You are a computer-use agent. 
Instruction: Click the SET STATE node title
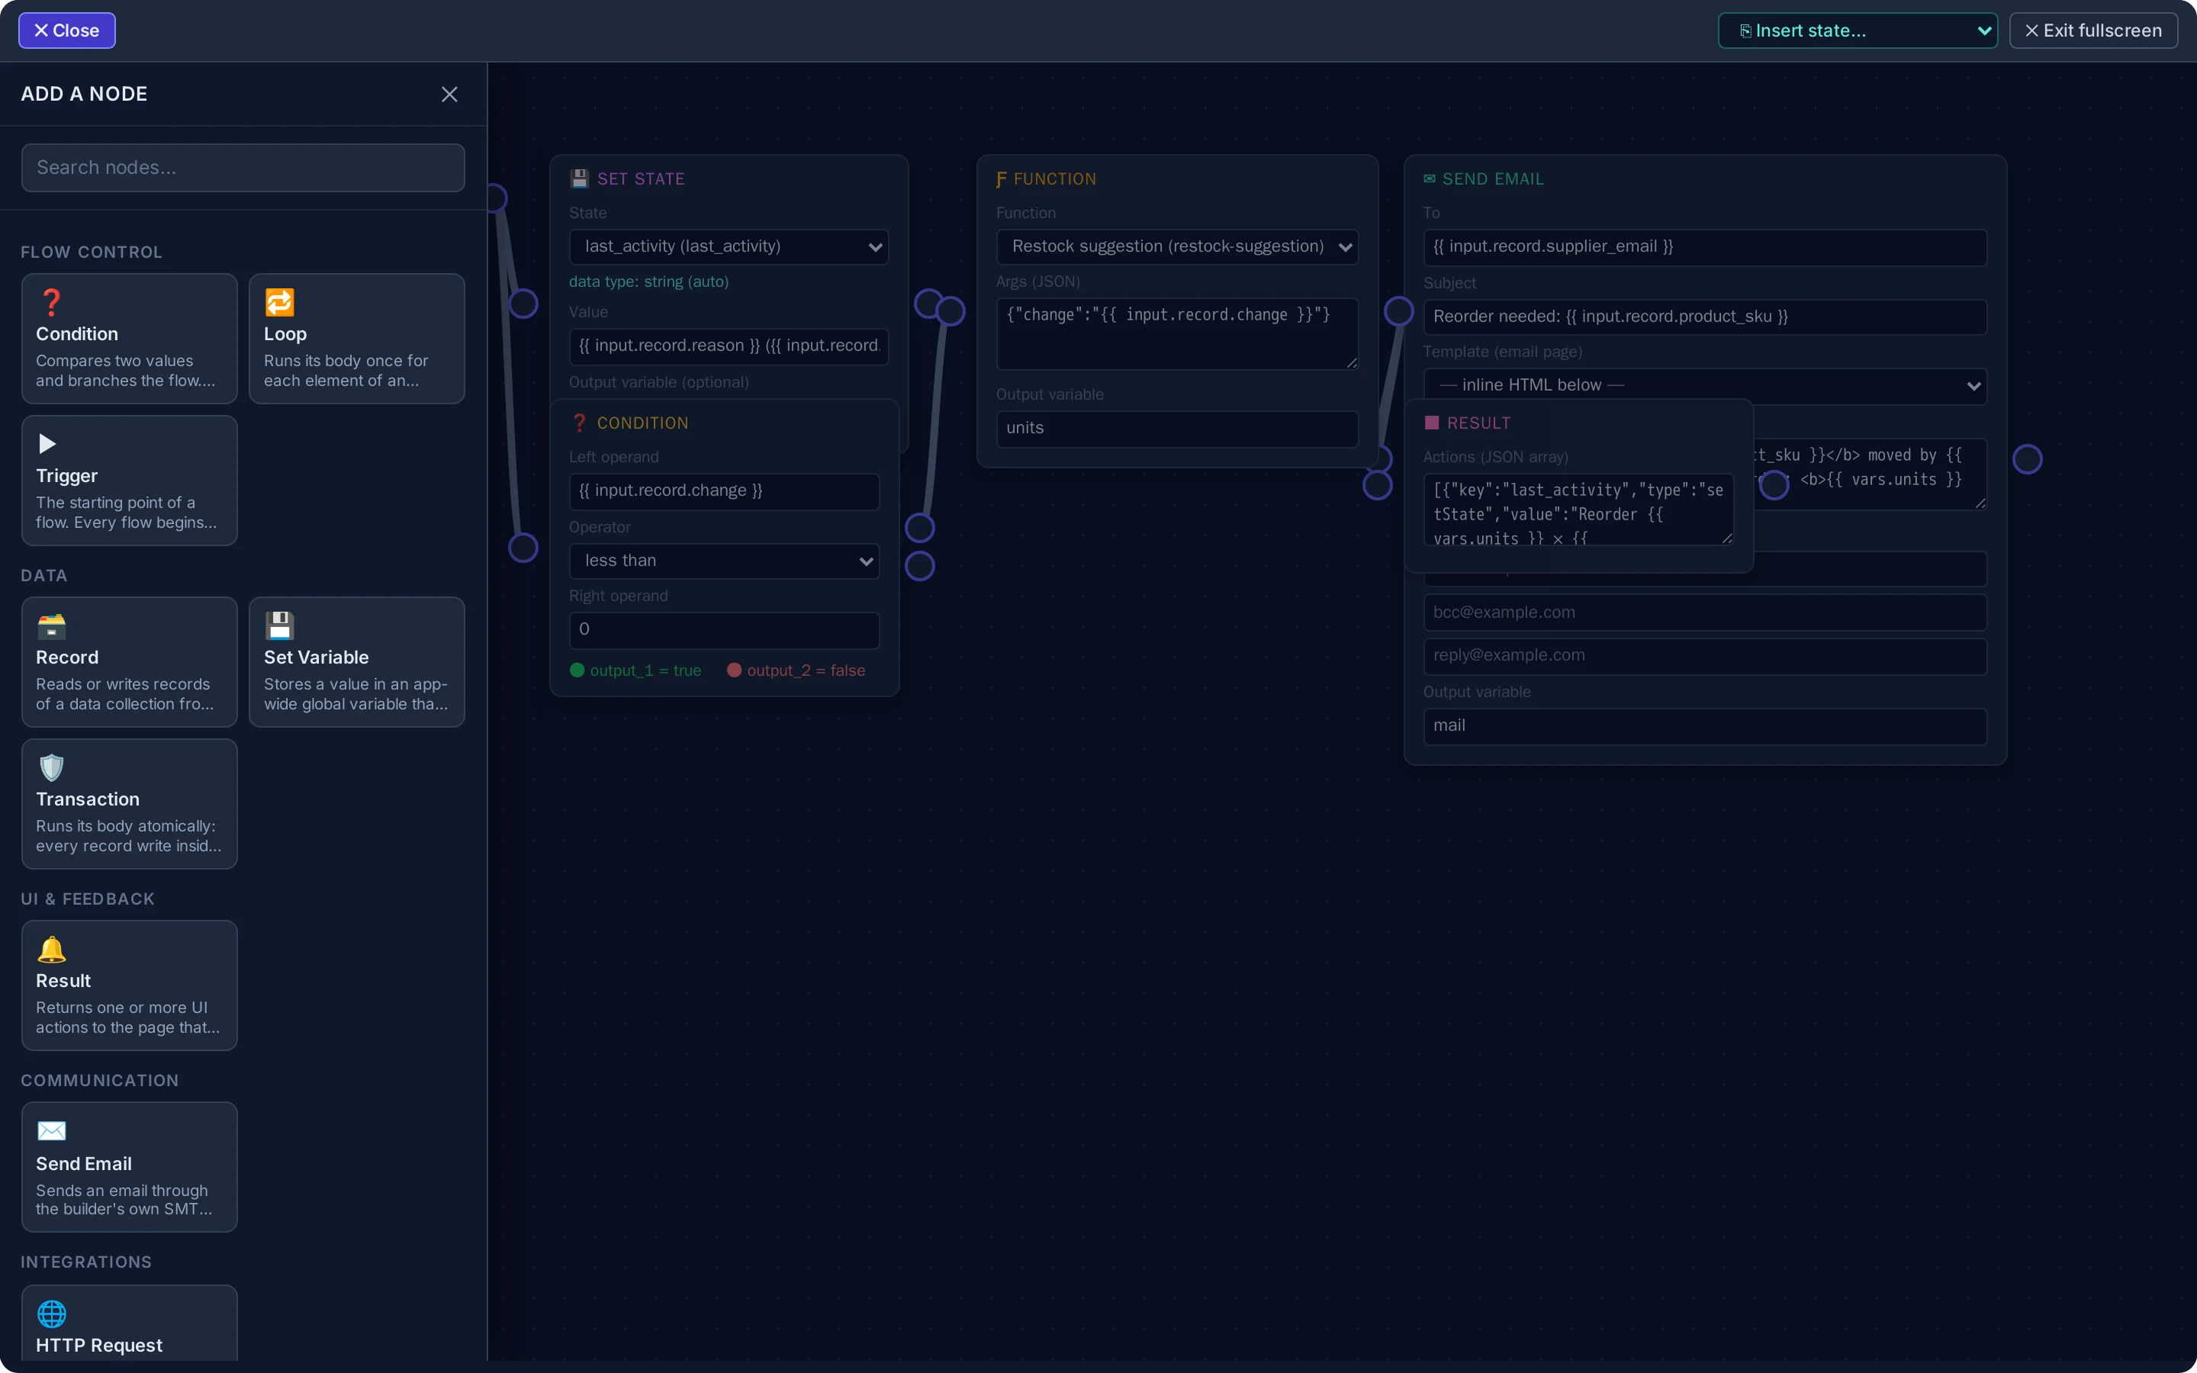point(640,179)
